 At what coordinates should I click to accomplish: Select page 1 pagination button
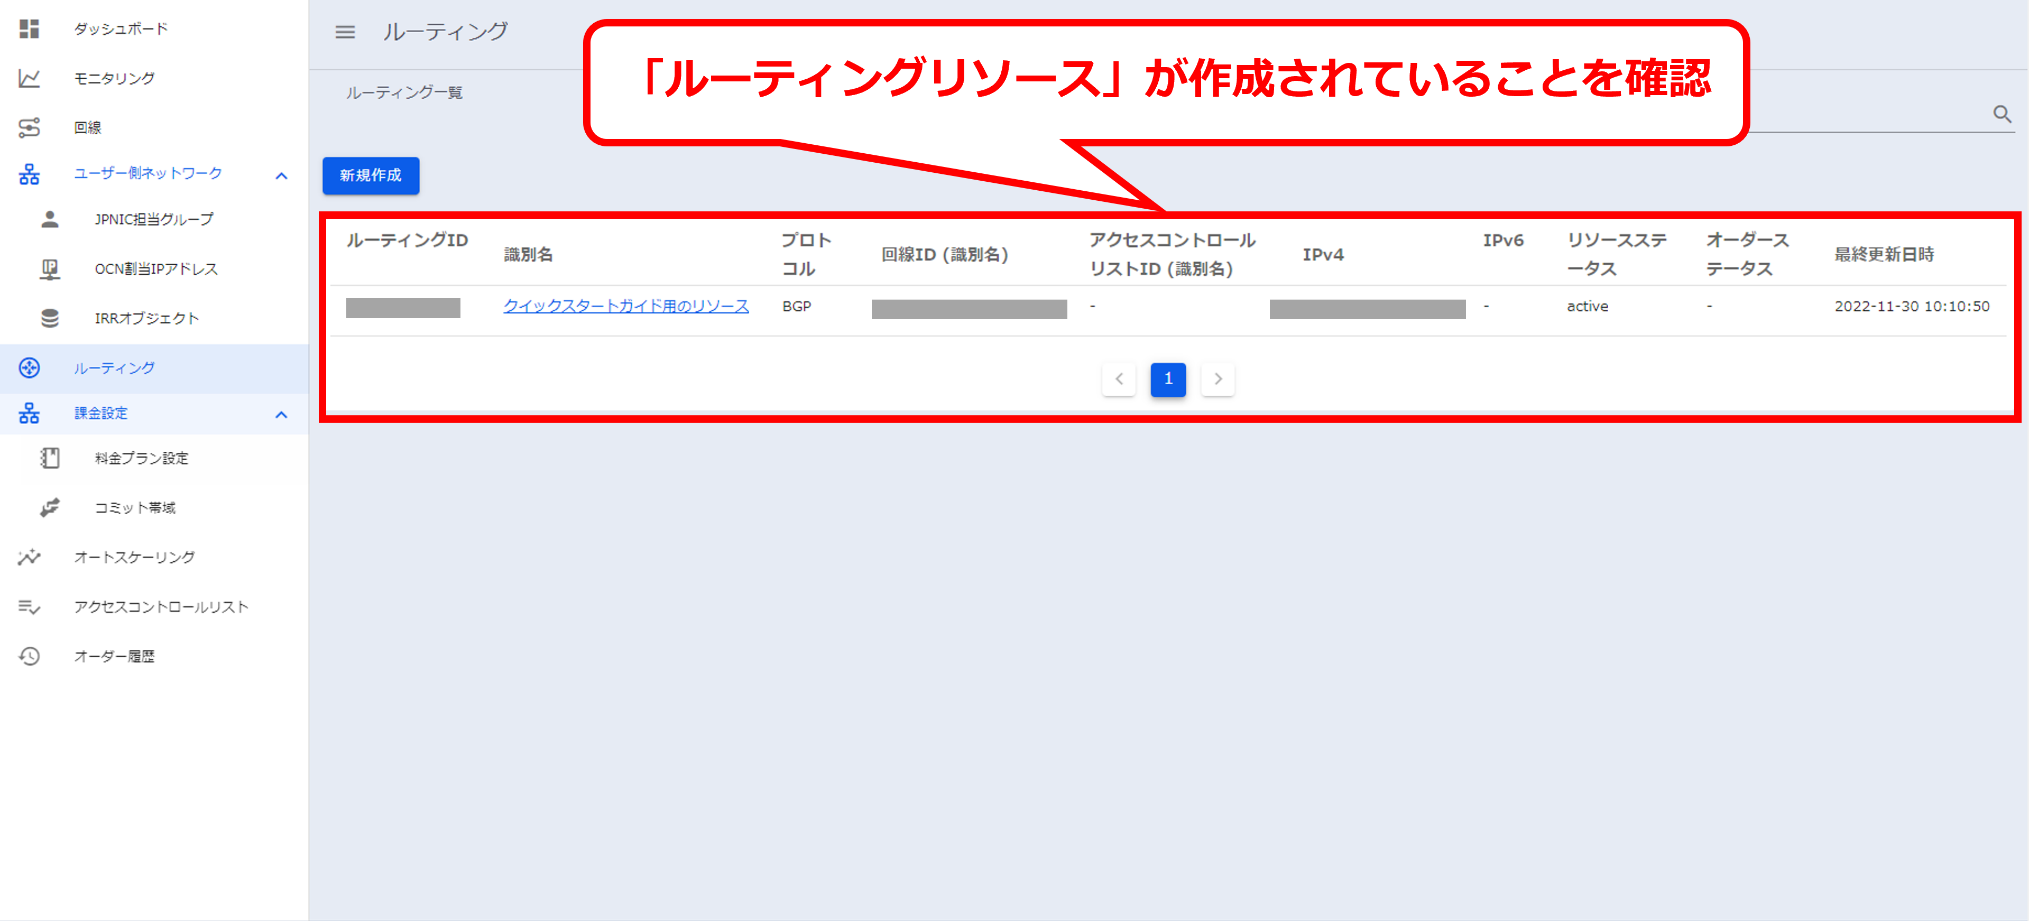pyautogui.click(x=1167, y=379)
